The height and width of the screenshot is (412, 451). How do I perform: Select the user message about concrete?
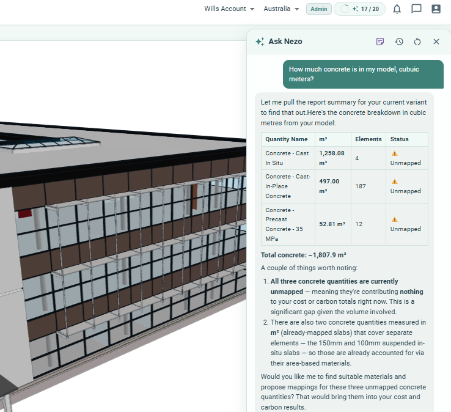[363, 74]
